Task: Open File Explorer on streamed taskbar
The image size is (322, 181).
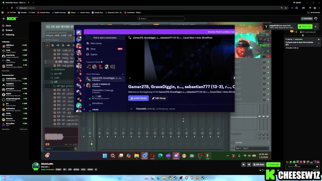Action: pos(137,156)
